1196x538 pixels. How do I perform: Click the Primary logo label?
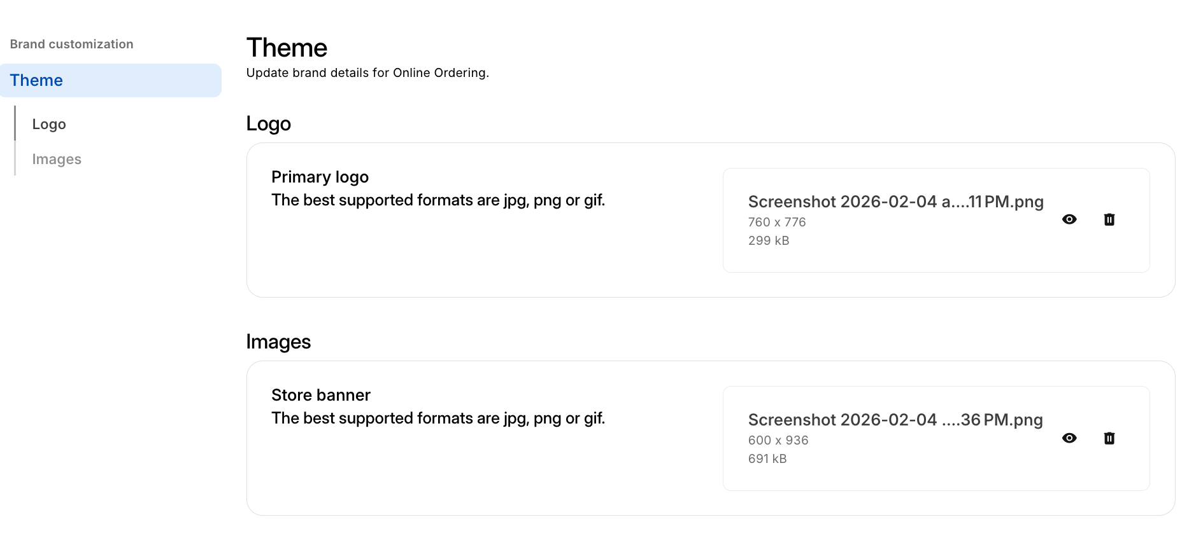[x=320, y=177]
